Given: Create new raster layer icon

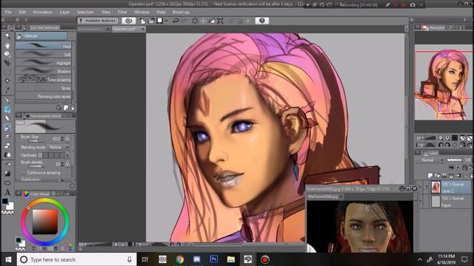Looking at the screenshot, I should (x=430, y=175).
